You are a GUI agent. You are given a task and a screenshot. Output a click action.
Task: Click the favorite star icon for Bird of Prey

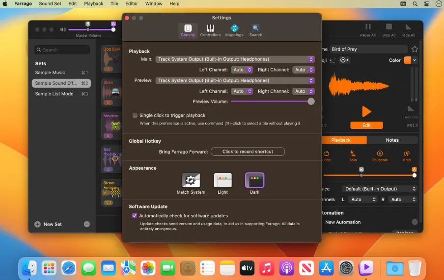click(415, 49)
